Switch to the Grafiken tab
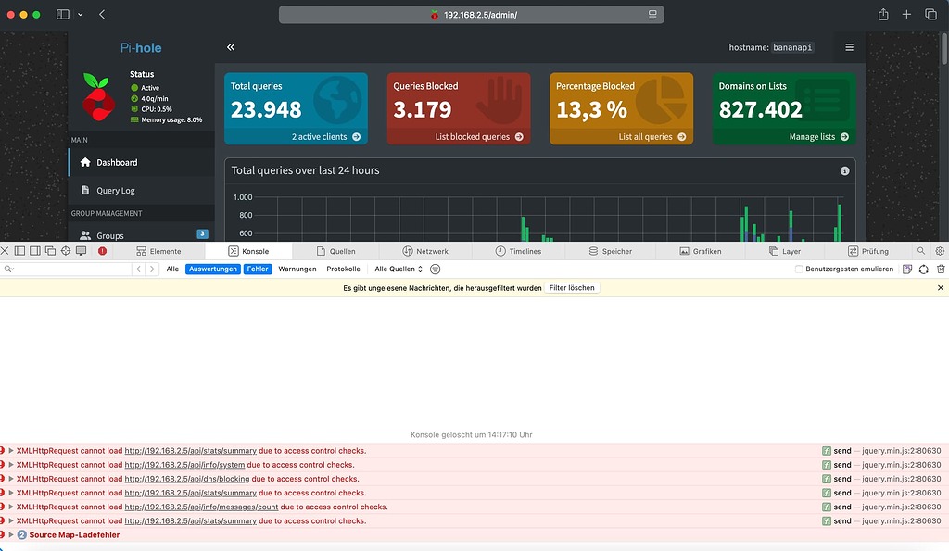This screenshot has width=949, height=551. pyautogui.click(x=701, y=251)
